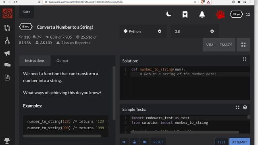The height and width of the screenshot is (145, 258).
Task: Open the trophy leaderboard sidebar icon
Action: click(x=7, y=141)
